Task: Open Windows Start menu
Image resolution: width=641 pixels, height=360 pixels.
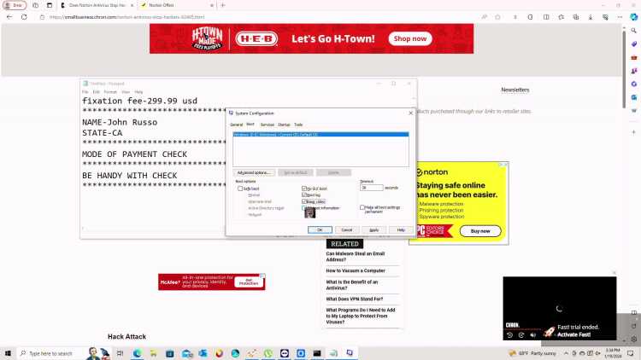Action: tap(8, 353)
